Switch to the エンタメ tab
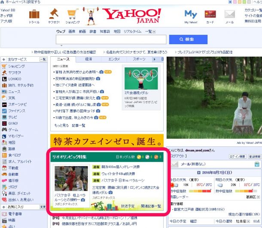262x228 pixels. 114,59
